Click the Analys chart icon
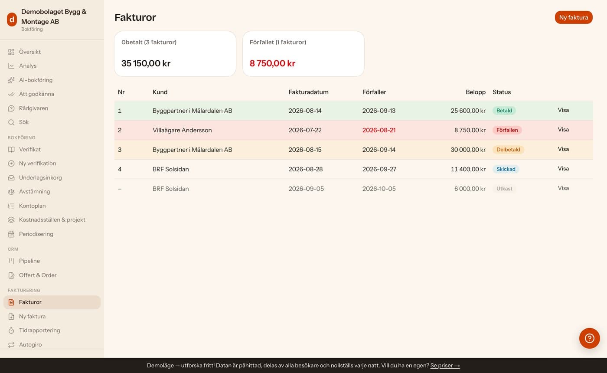607x373 pixels. (11, 66)
